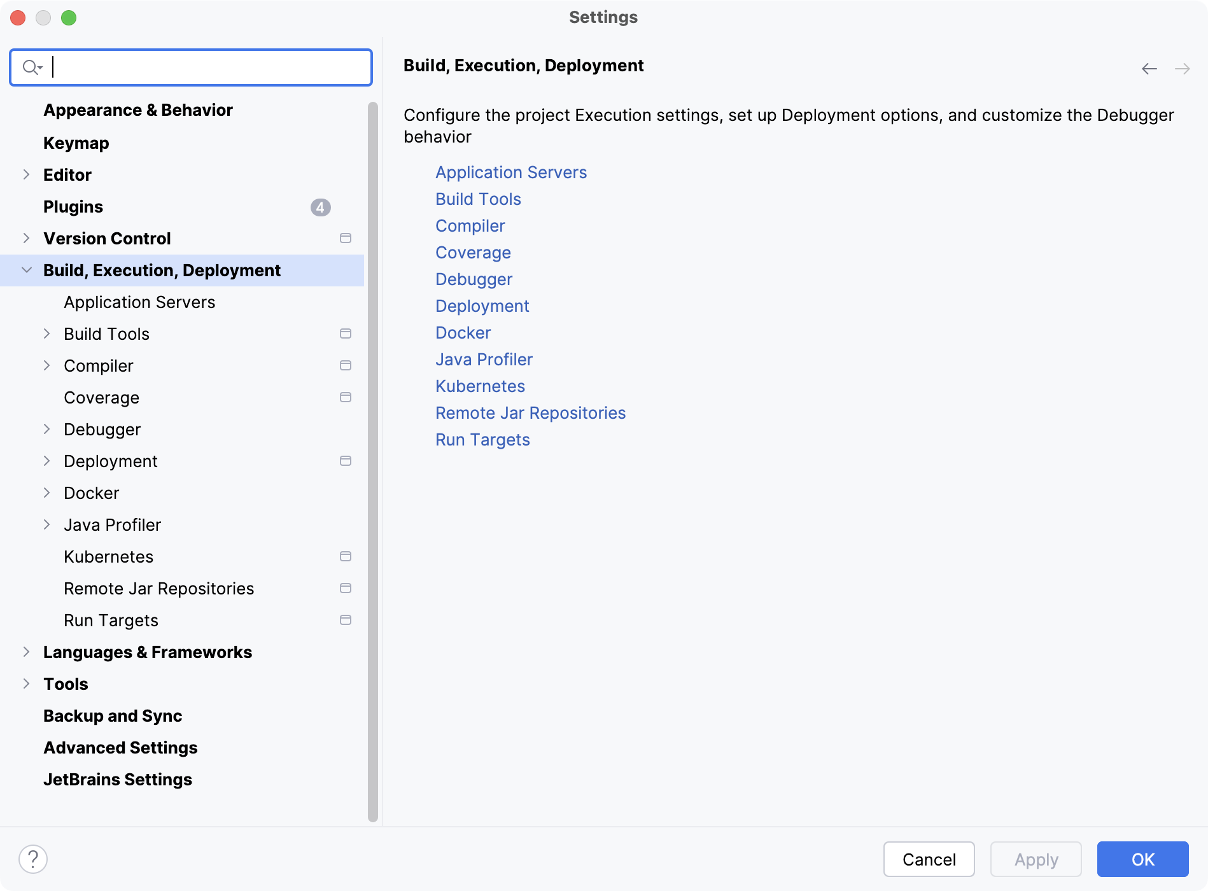Click the badge showing 4 on Plugins
1208x891 pixels.
(320, 206)
